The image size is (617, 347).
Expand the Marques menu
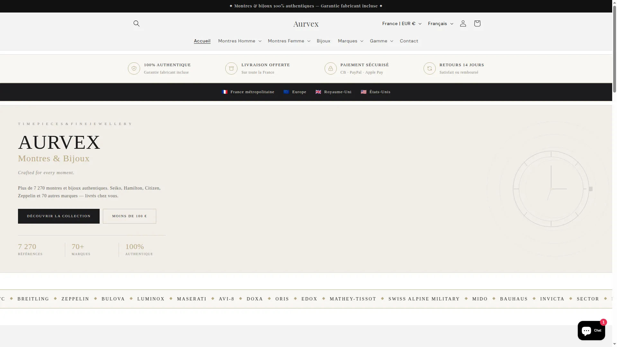tap(350, 41)
